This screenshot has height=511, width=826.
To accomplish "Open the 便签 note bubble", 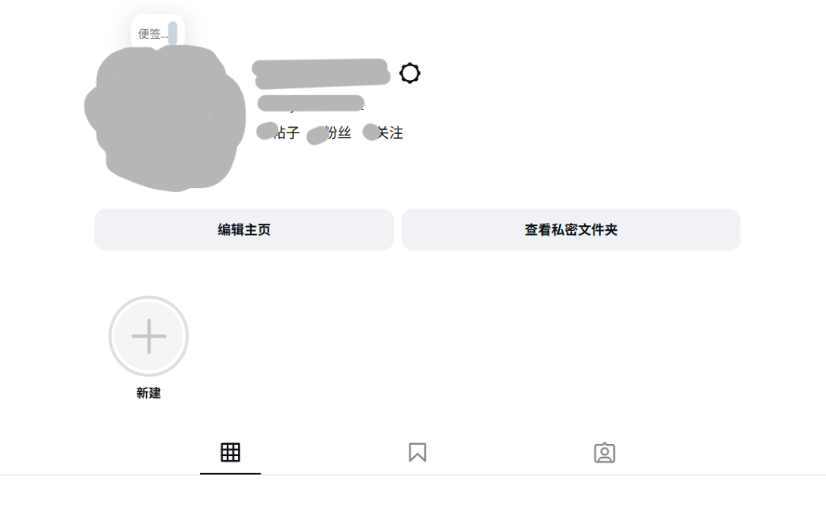I will 157,33.
